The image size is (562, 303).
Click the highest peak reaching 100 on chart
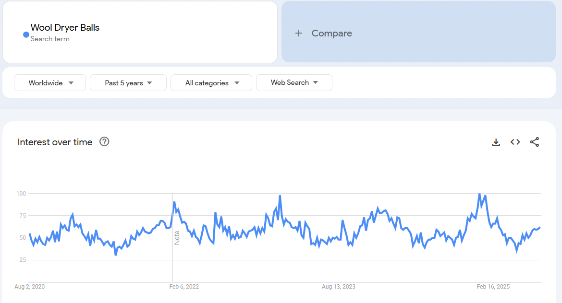click(x=479, y=194)
